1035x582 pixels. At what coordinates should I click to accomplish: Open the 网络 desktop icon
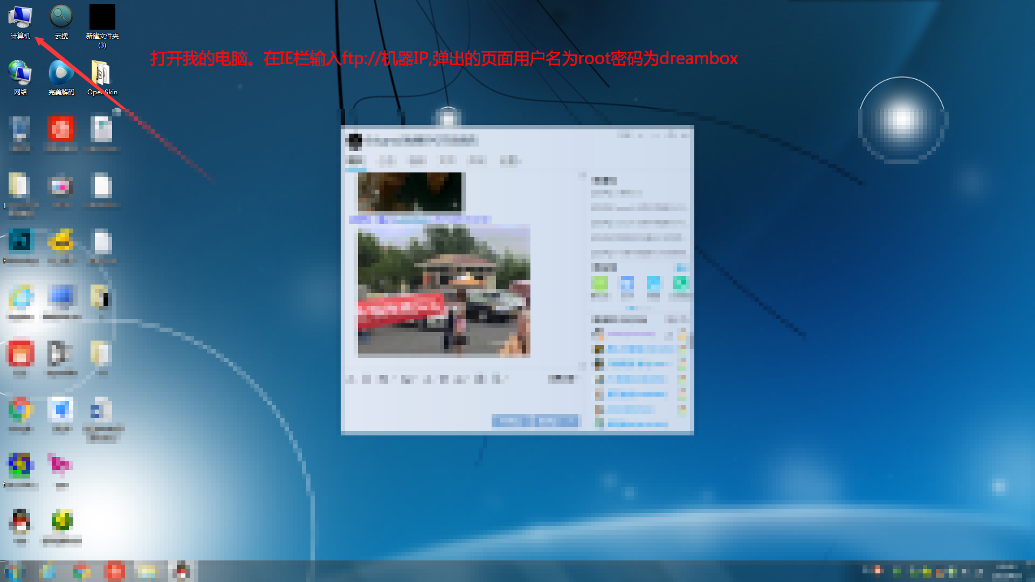[x=20, y=78]
